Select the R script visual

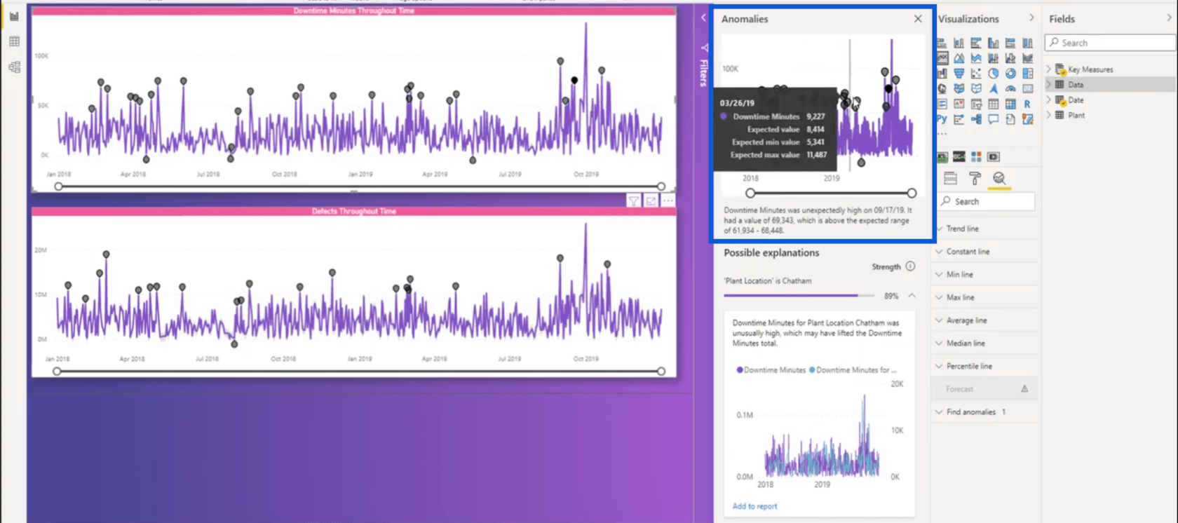1027,104
